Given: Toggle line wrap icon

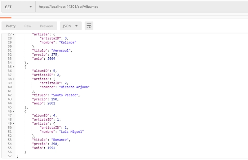Looking at the screenshot, I should click(x=89, y=26).
